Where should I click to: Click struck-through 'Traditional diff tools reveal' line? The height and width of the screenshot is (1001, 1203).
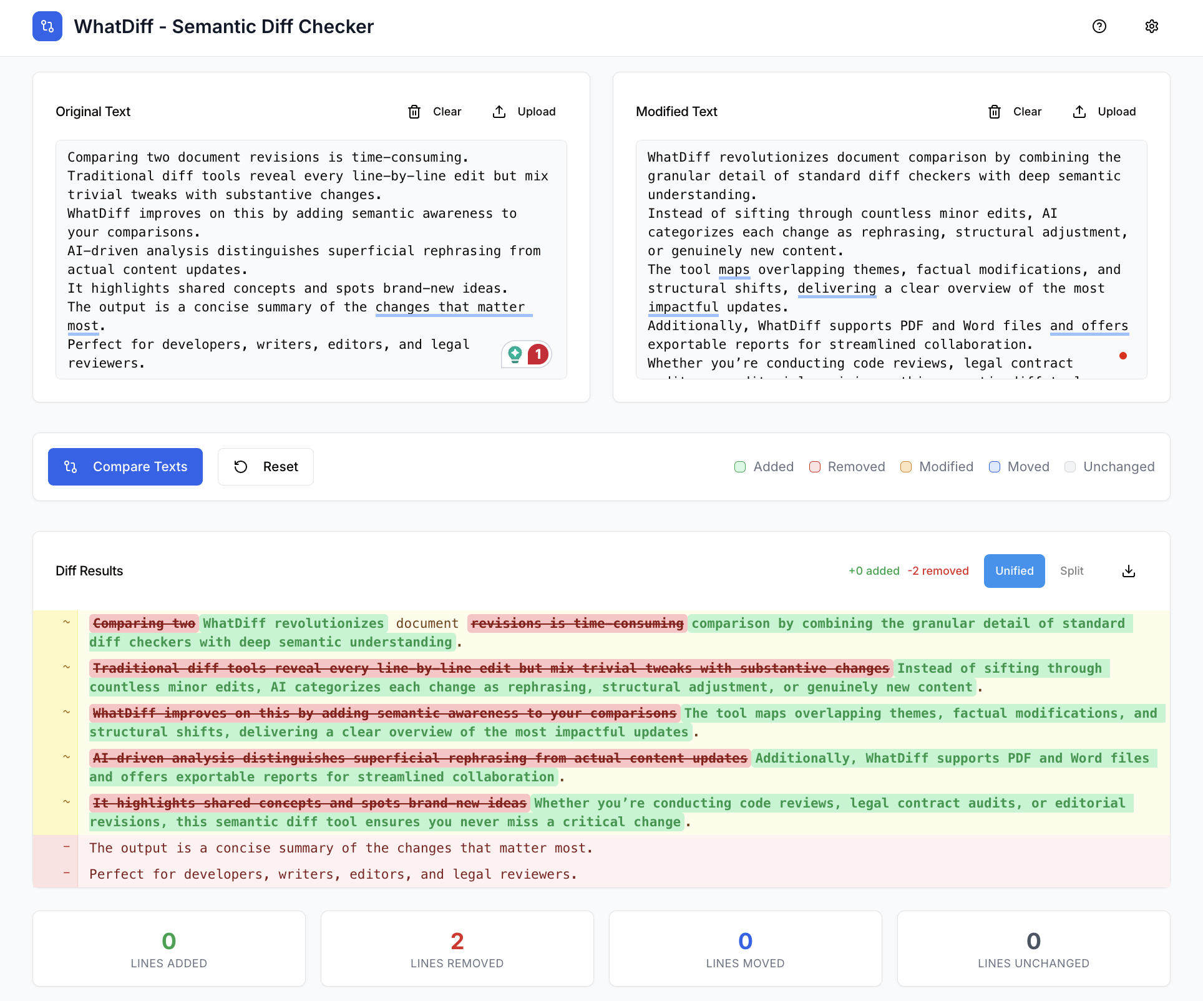[x=491, y=668]
